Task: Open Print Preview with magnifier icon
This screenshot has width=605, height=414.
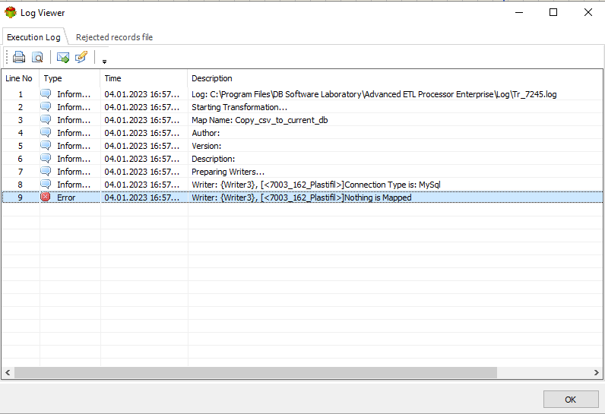Action: (x=37, y=57)
